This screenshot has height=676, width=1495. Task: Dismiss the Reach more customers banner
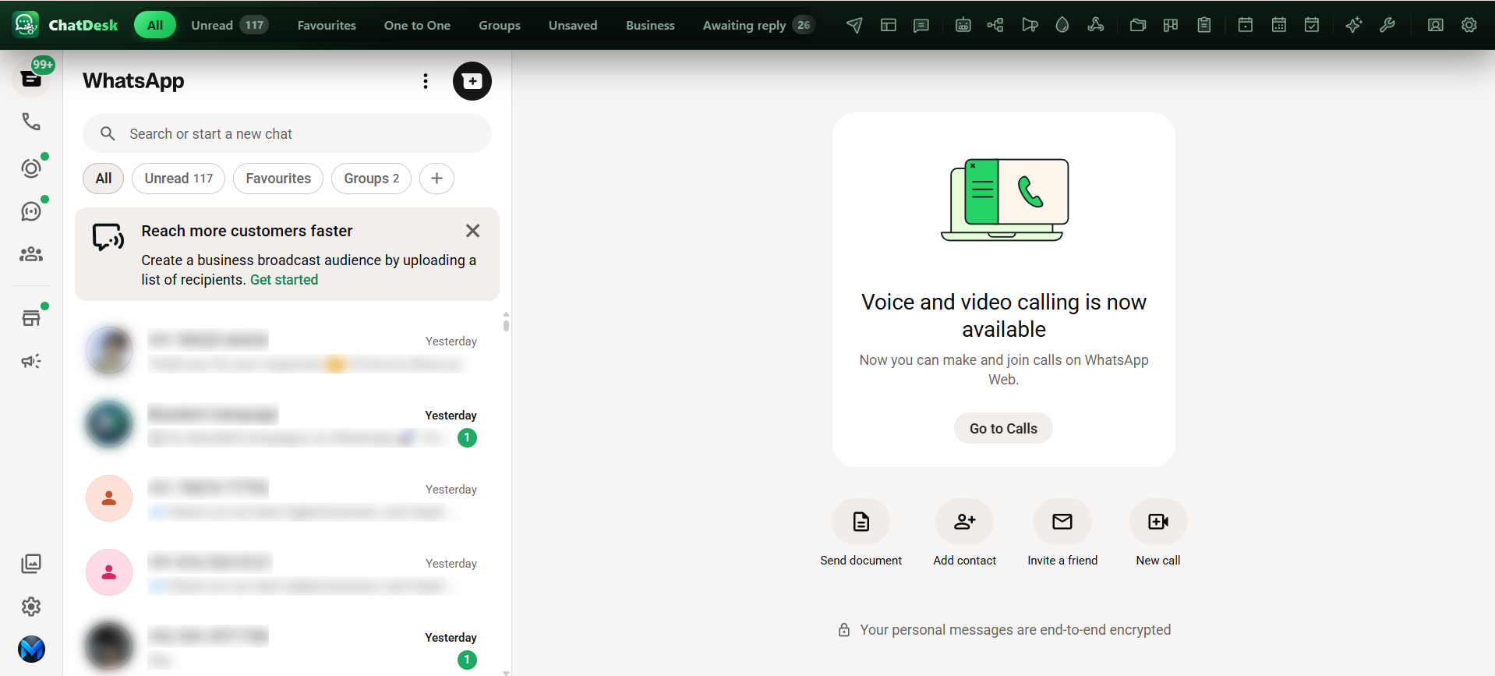472,231
